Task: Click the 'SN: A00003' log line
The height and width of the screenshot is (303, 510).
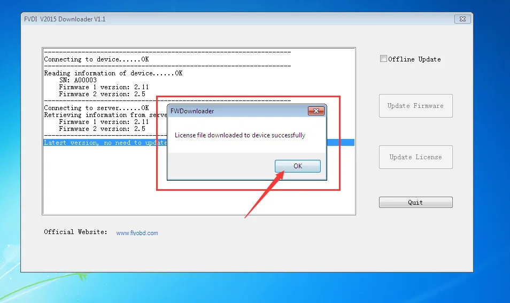Action: [78, 80]
